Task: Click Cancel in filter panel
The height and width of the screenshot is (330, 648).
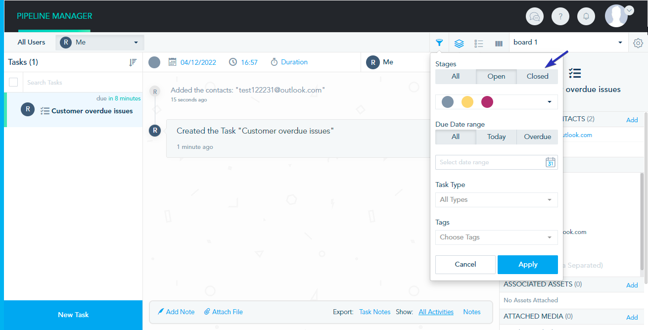Action: (465, 265)
